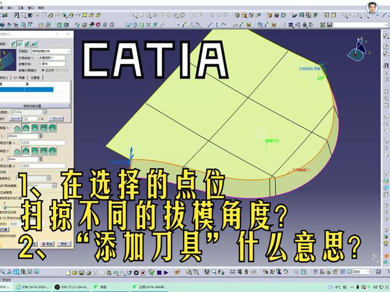Adjust the length 2 spinner arrows
The width and height of the screenshot is (390, 292).
(x=40, y=159)
